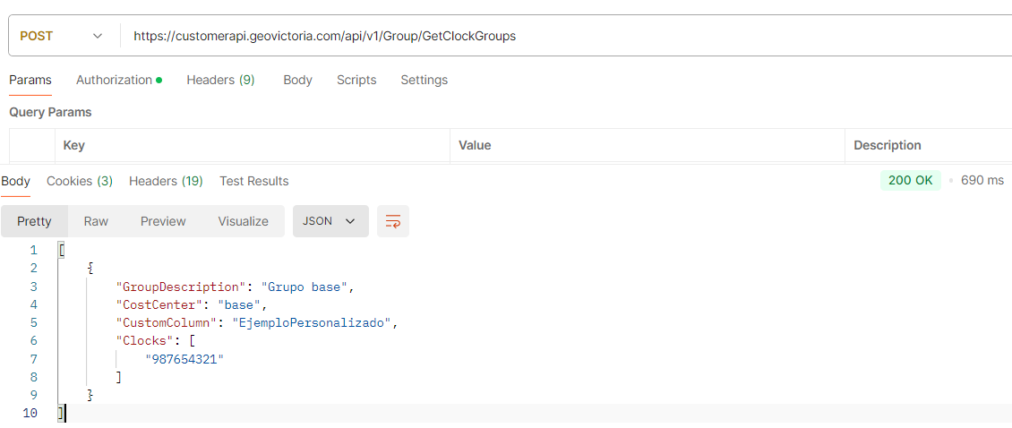
Task: Open the request Body tab
Action: tap(297, 80)
